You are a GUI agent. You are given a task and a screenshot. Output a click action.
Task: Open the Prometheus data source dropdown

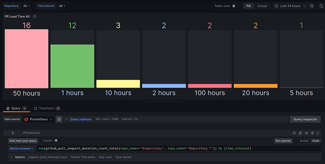point(39,119)
